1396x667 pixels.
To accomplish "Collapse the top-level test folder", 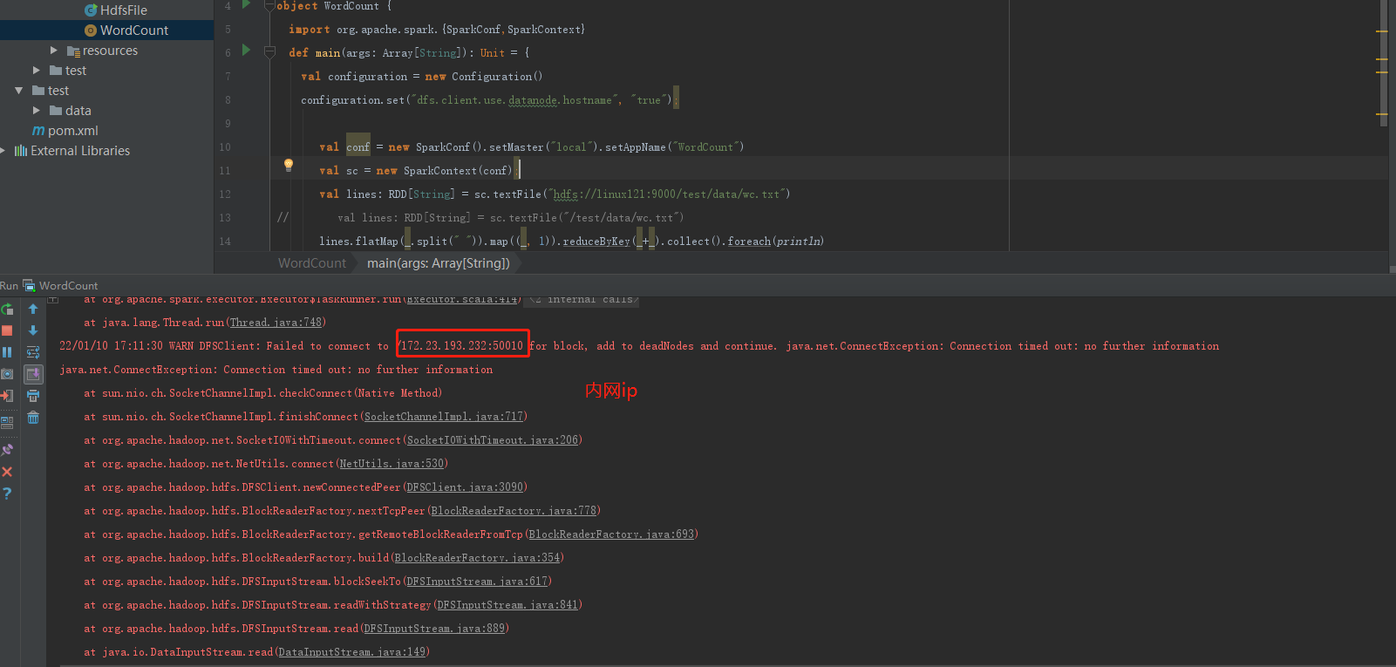I will click(19, 91).
